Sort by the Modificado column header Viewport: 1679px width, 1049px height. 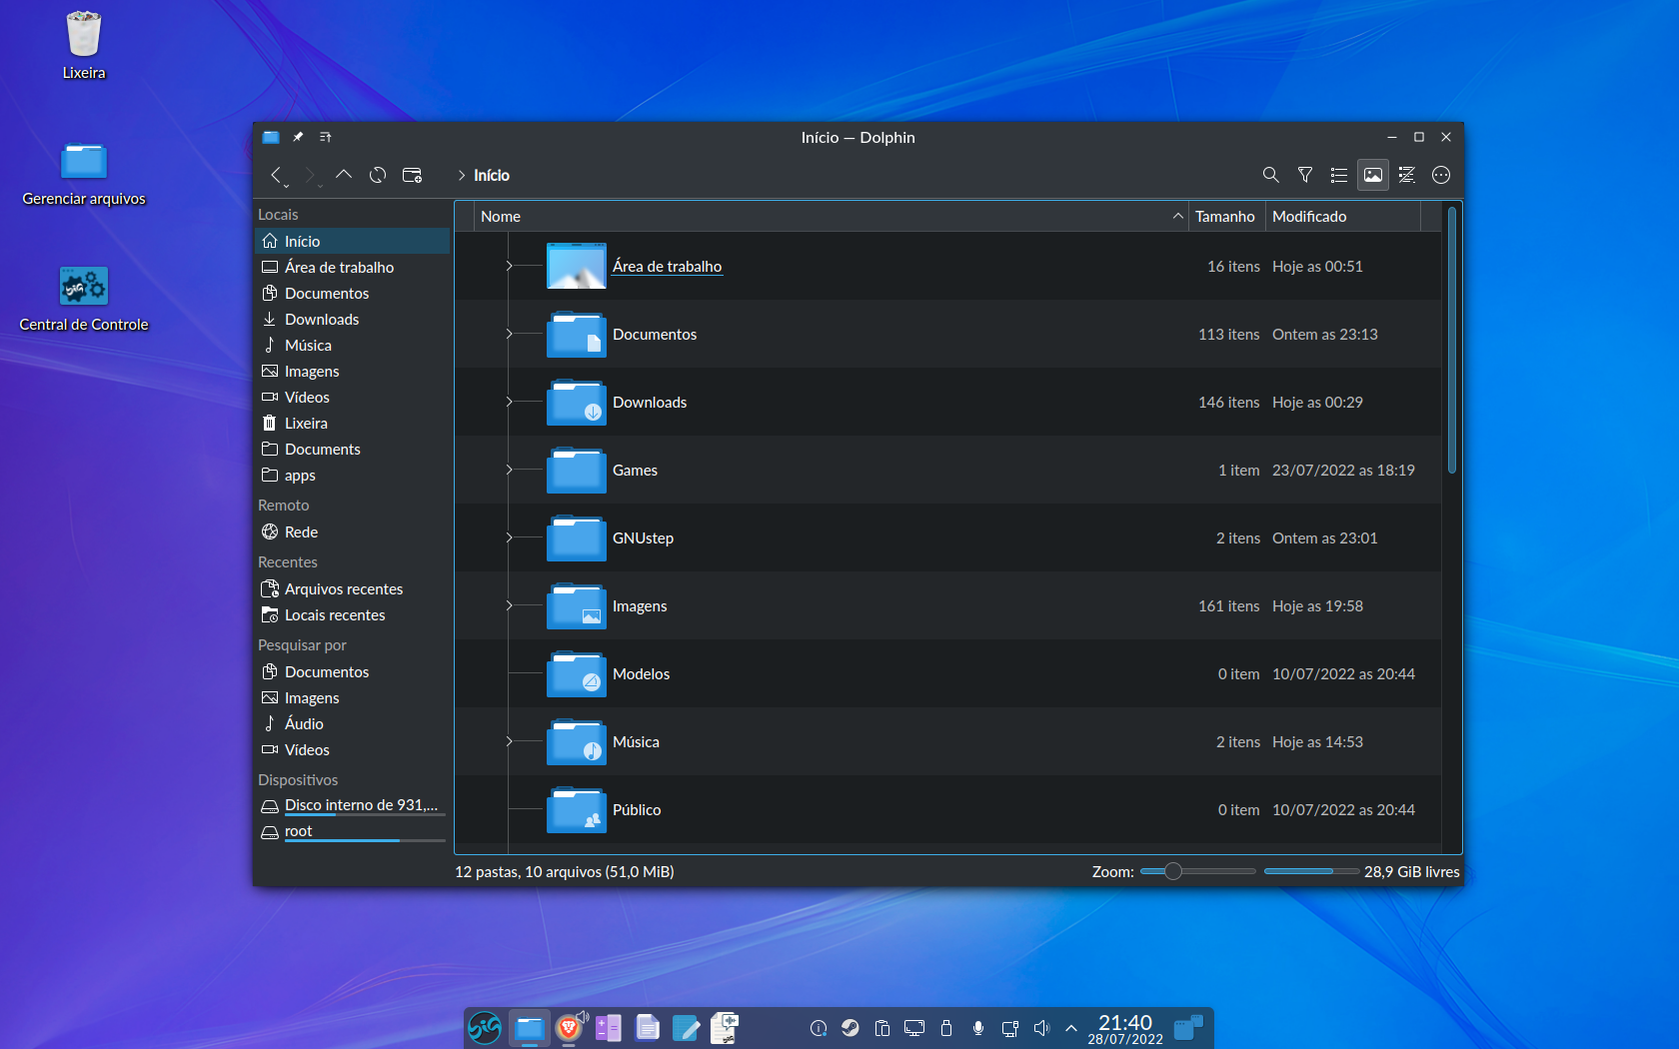pos(1342,216)
